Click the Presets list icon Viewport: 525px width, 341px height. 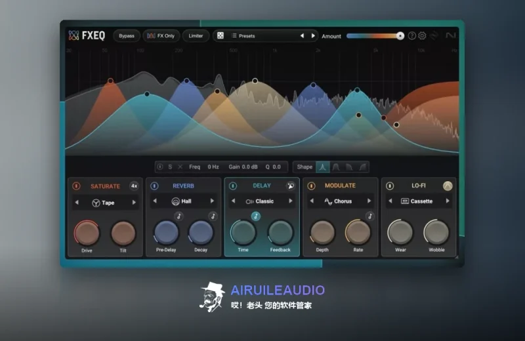pos(234,36)
